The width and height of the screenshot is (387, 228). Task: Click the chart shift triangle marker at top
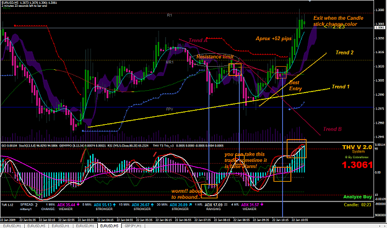coord(310,1)
